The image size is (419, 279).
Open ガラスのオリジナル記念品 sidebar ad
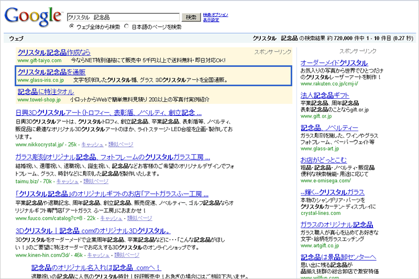pyautogui.click(x=333, y=225)
